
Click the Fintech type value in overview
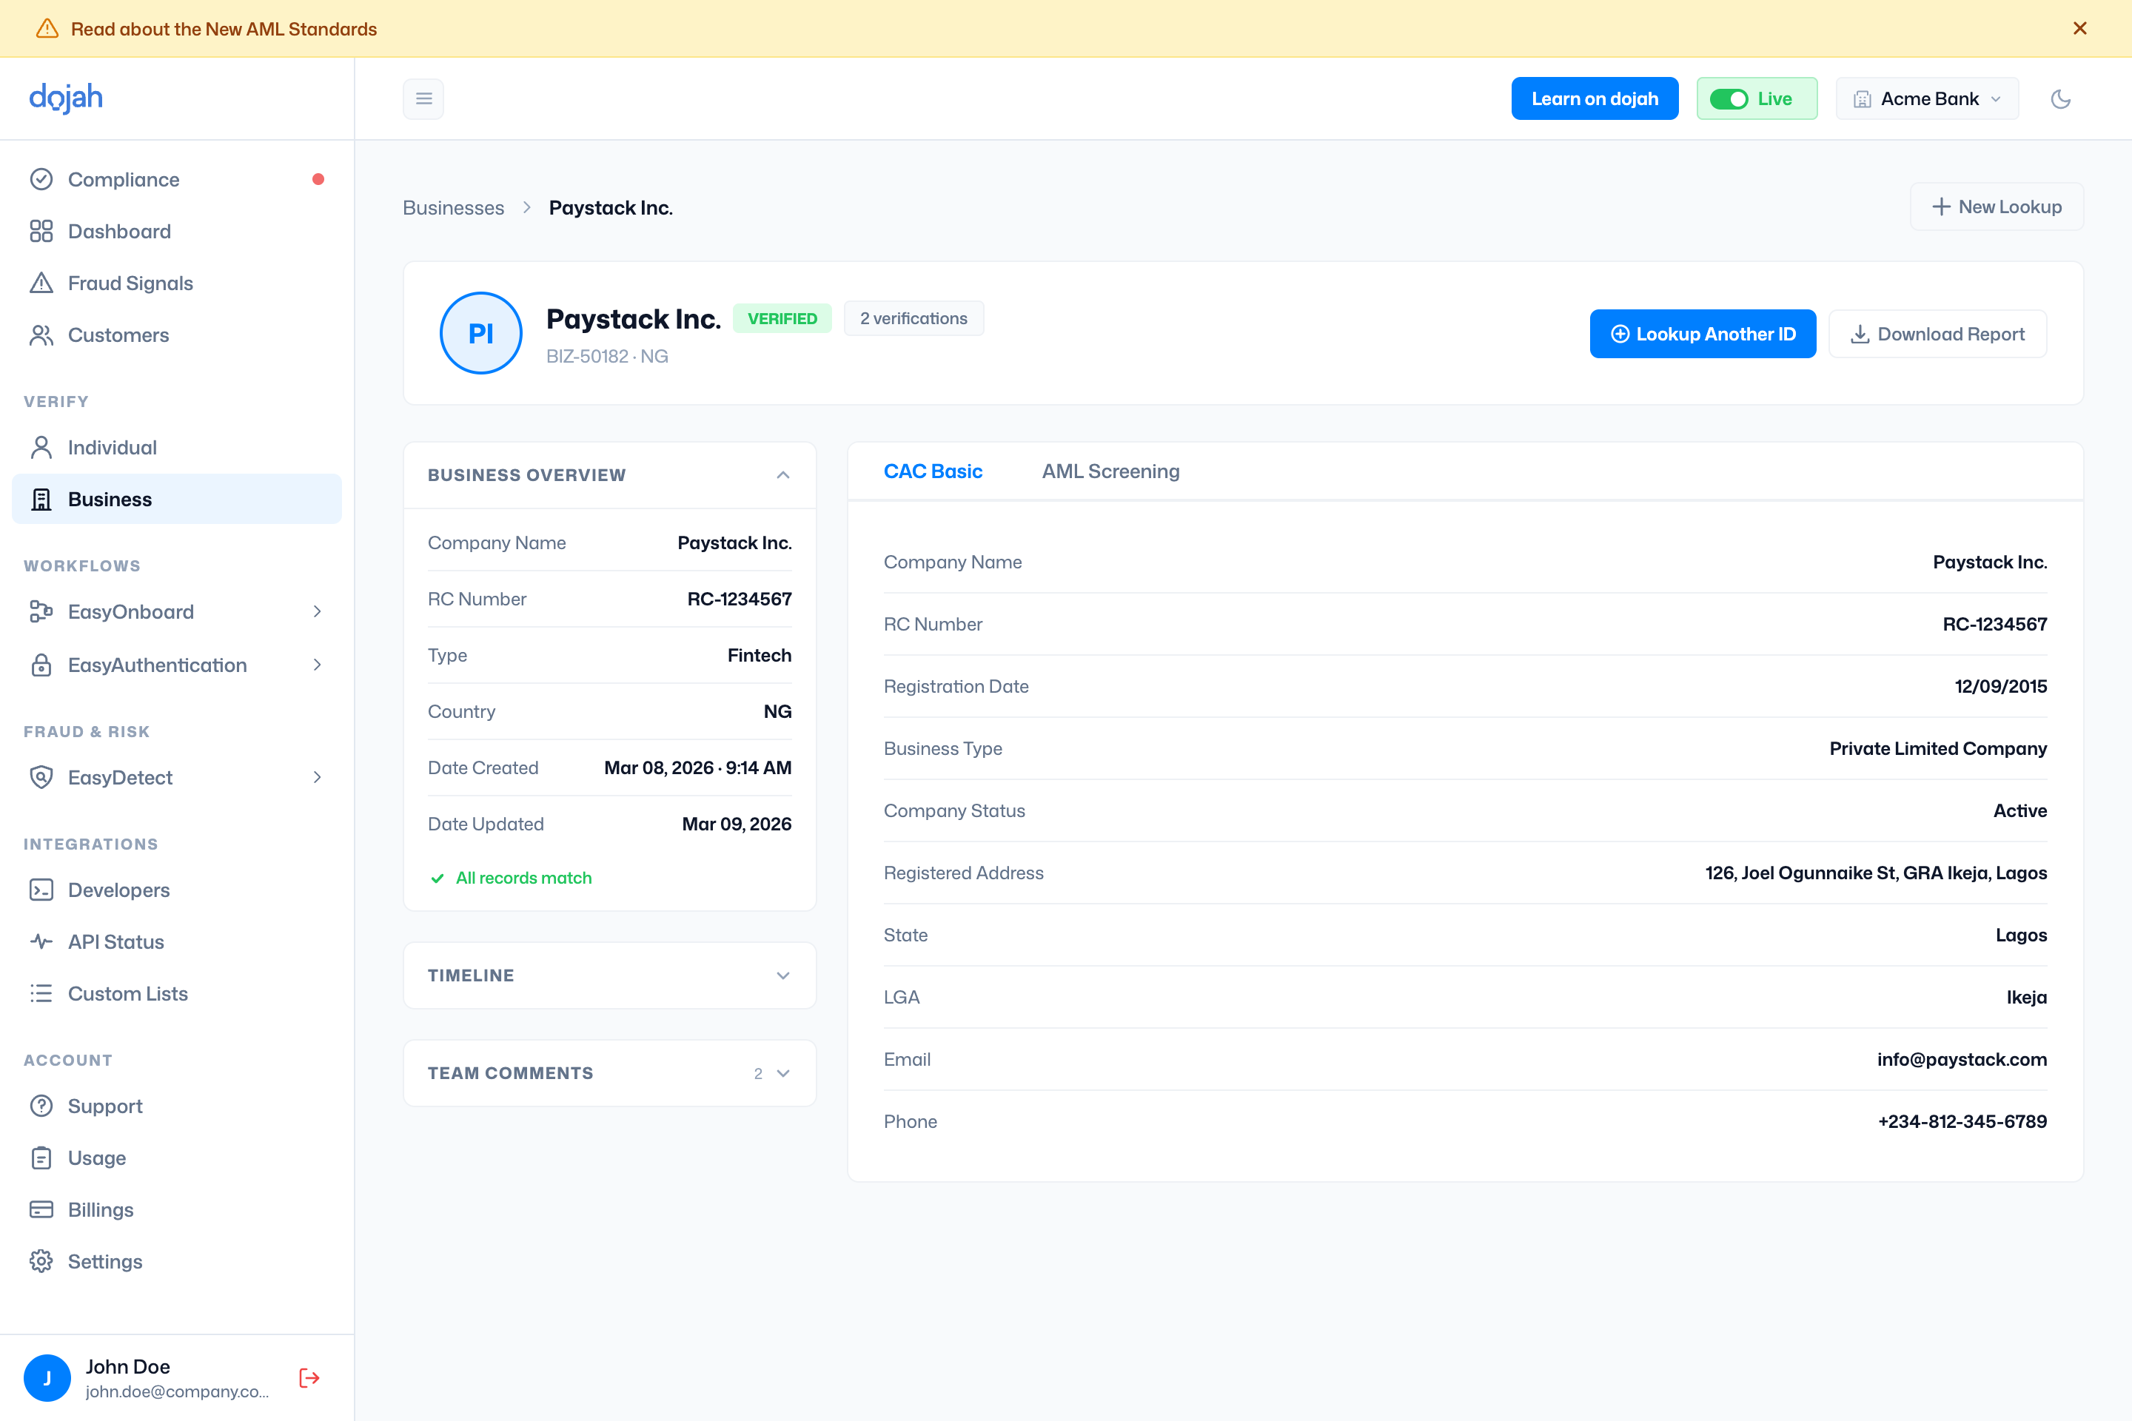759,655
